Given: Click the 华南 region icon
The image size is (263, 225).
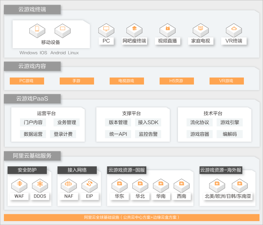Looking at the screenshot, I should click(161, 186).
